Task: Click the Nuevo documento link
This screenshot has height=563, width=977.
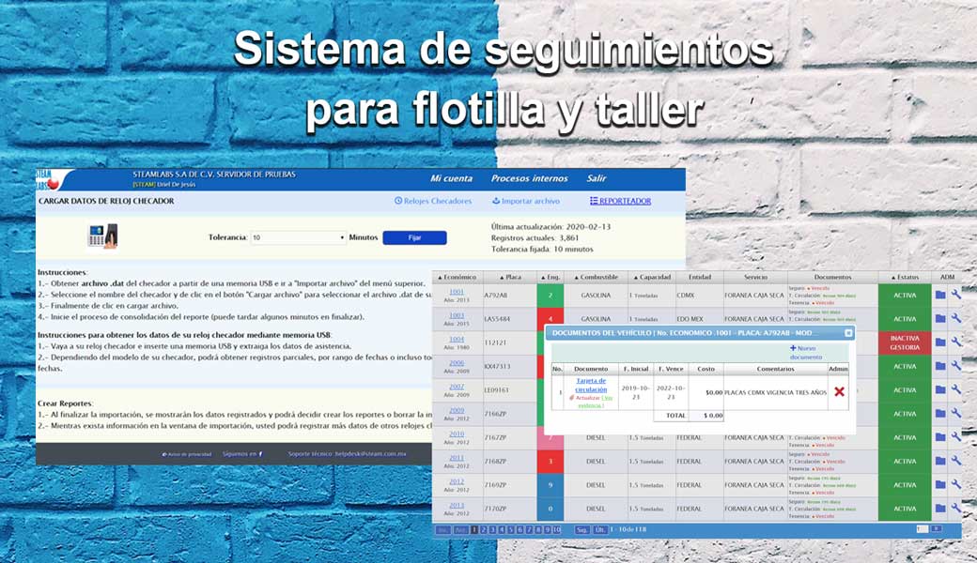Action: [x=806, y=352]
